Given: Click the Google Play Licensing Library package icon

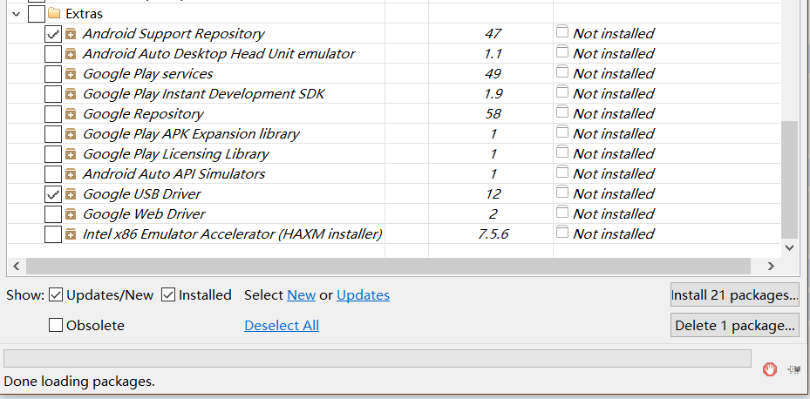Looking at the screenshot, I should pyautogui.click(x=71, y=154).
